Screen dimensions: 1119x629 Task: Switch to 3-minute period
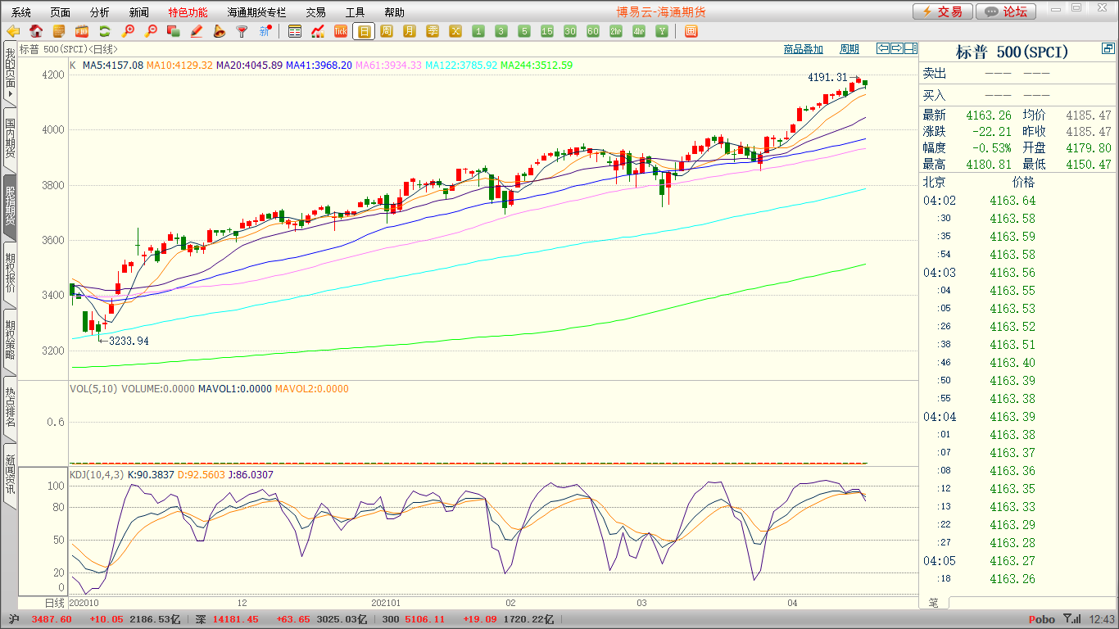pos(501,31)
